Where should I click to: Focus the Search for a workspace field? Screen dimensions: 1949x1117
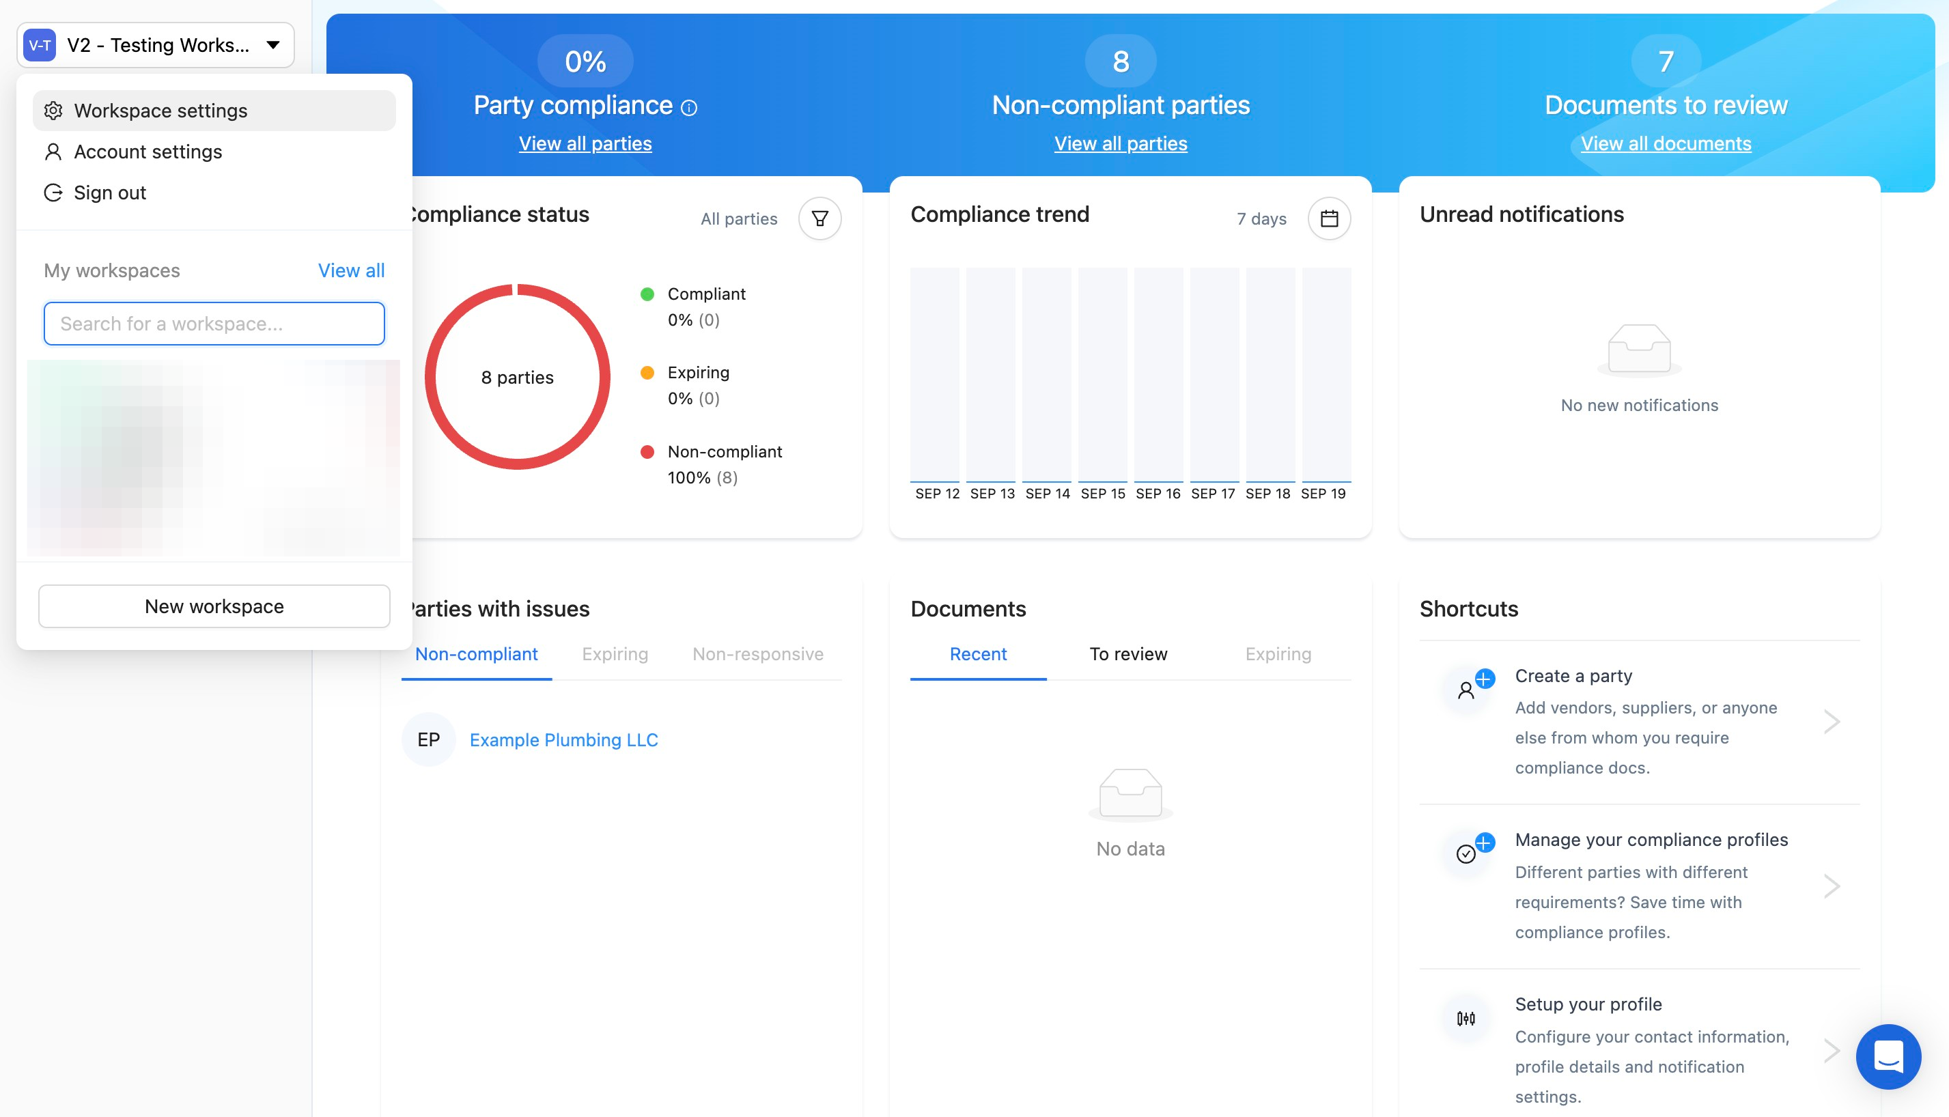214,324
